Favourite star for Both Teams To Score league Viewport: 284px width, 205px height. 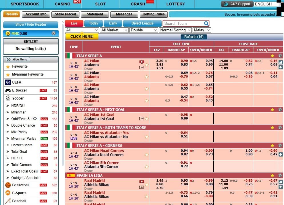(x=272, y=128)
